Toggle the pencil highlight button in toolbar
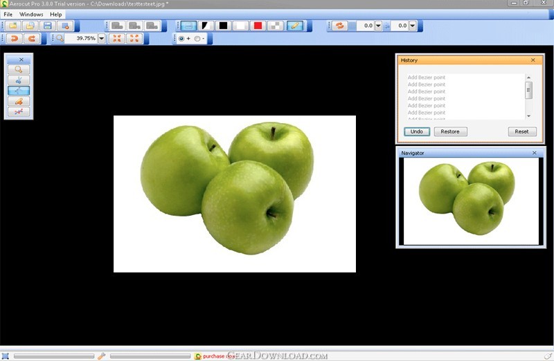The height and width of the screenshot is (361, 554). (295, 26)
